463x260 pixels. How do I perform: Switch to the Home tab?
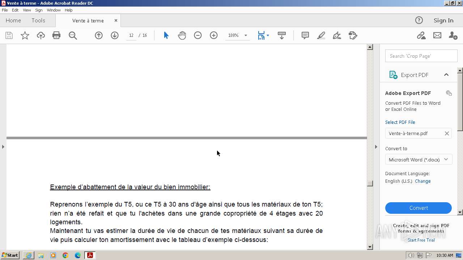13,21
